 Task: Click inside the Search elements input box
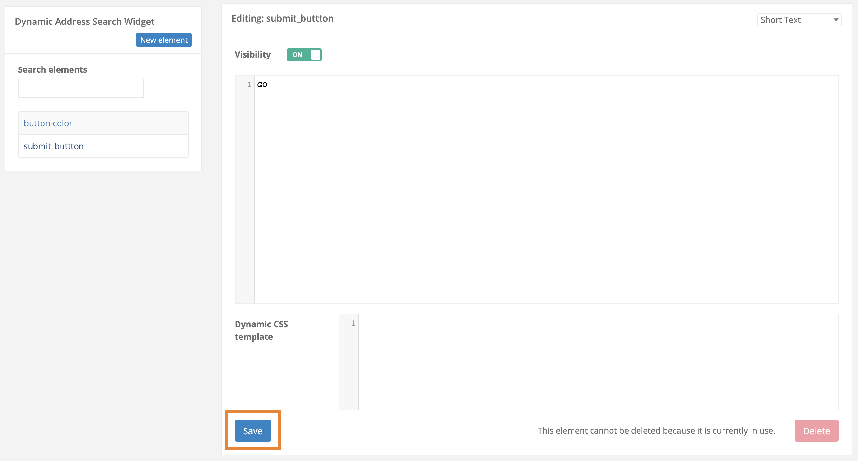(80, 88)
